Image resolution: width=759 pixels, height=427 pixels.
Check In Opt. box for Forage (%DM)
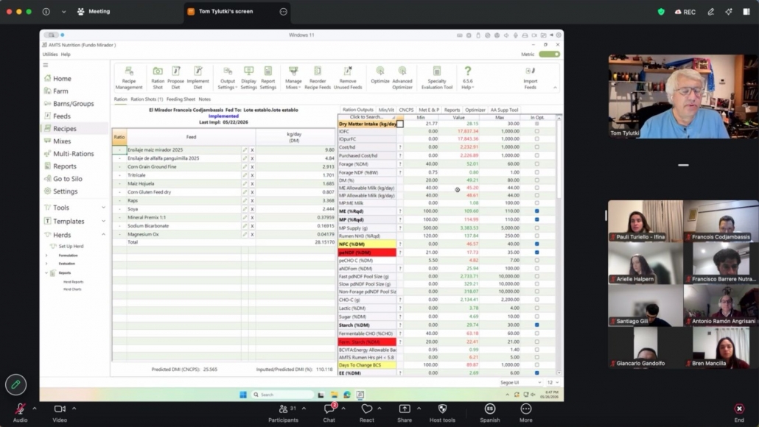pos(536,164)
